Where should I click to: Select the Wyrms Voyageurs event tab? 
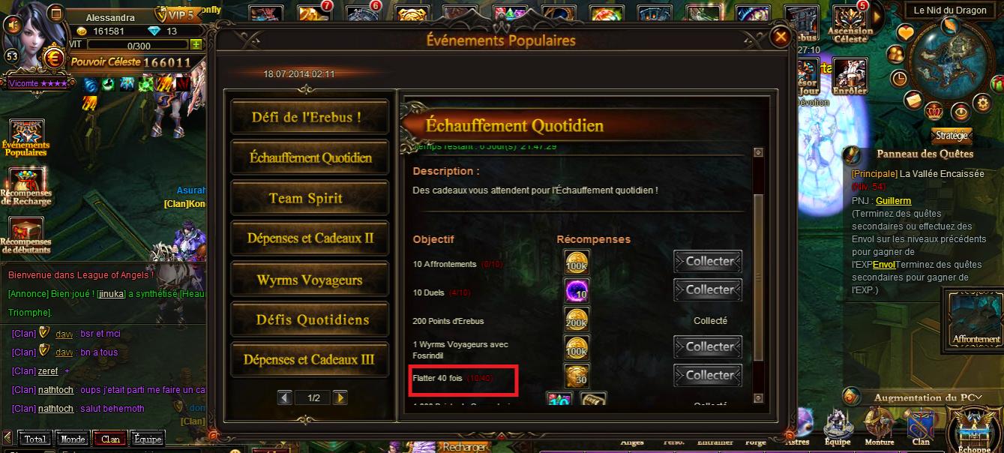[x=309, y=280]
